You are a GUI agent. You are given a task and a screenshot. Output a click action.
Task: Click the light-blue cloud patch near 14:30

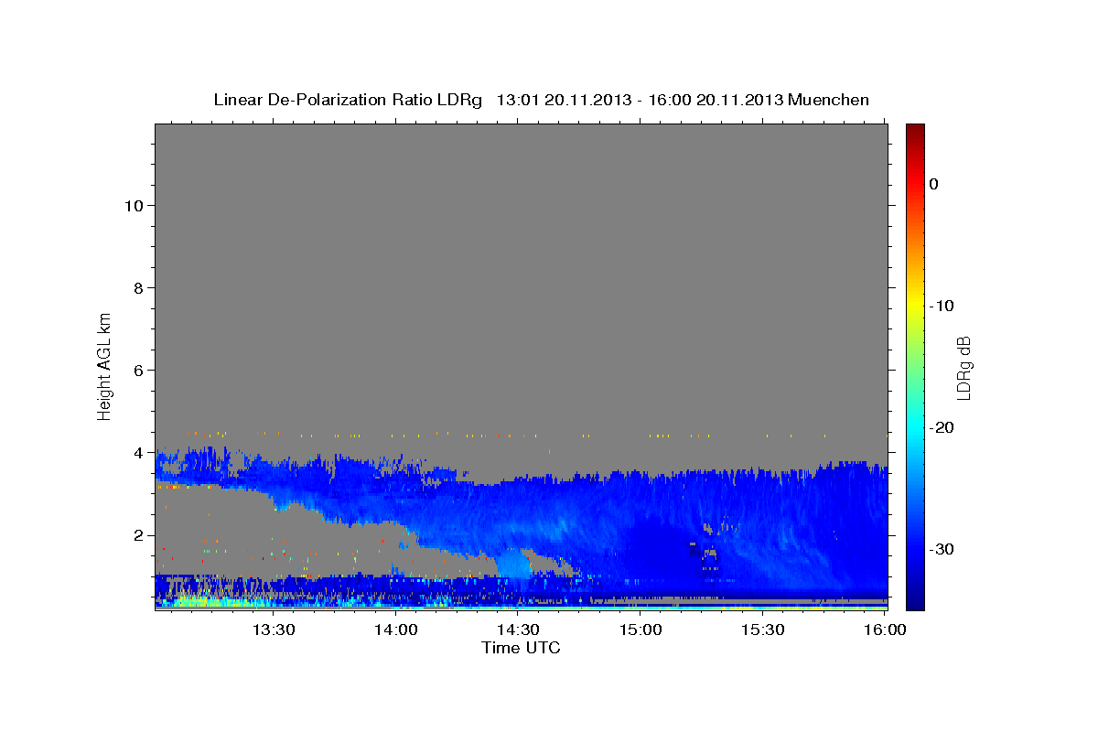click(515, 563)
